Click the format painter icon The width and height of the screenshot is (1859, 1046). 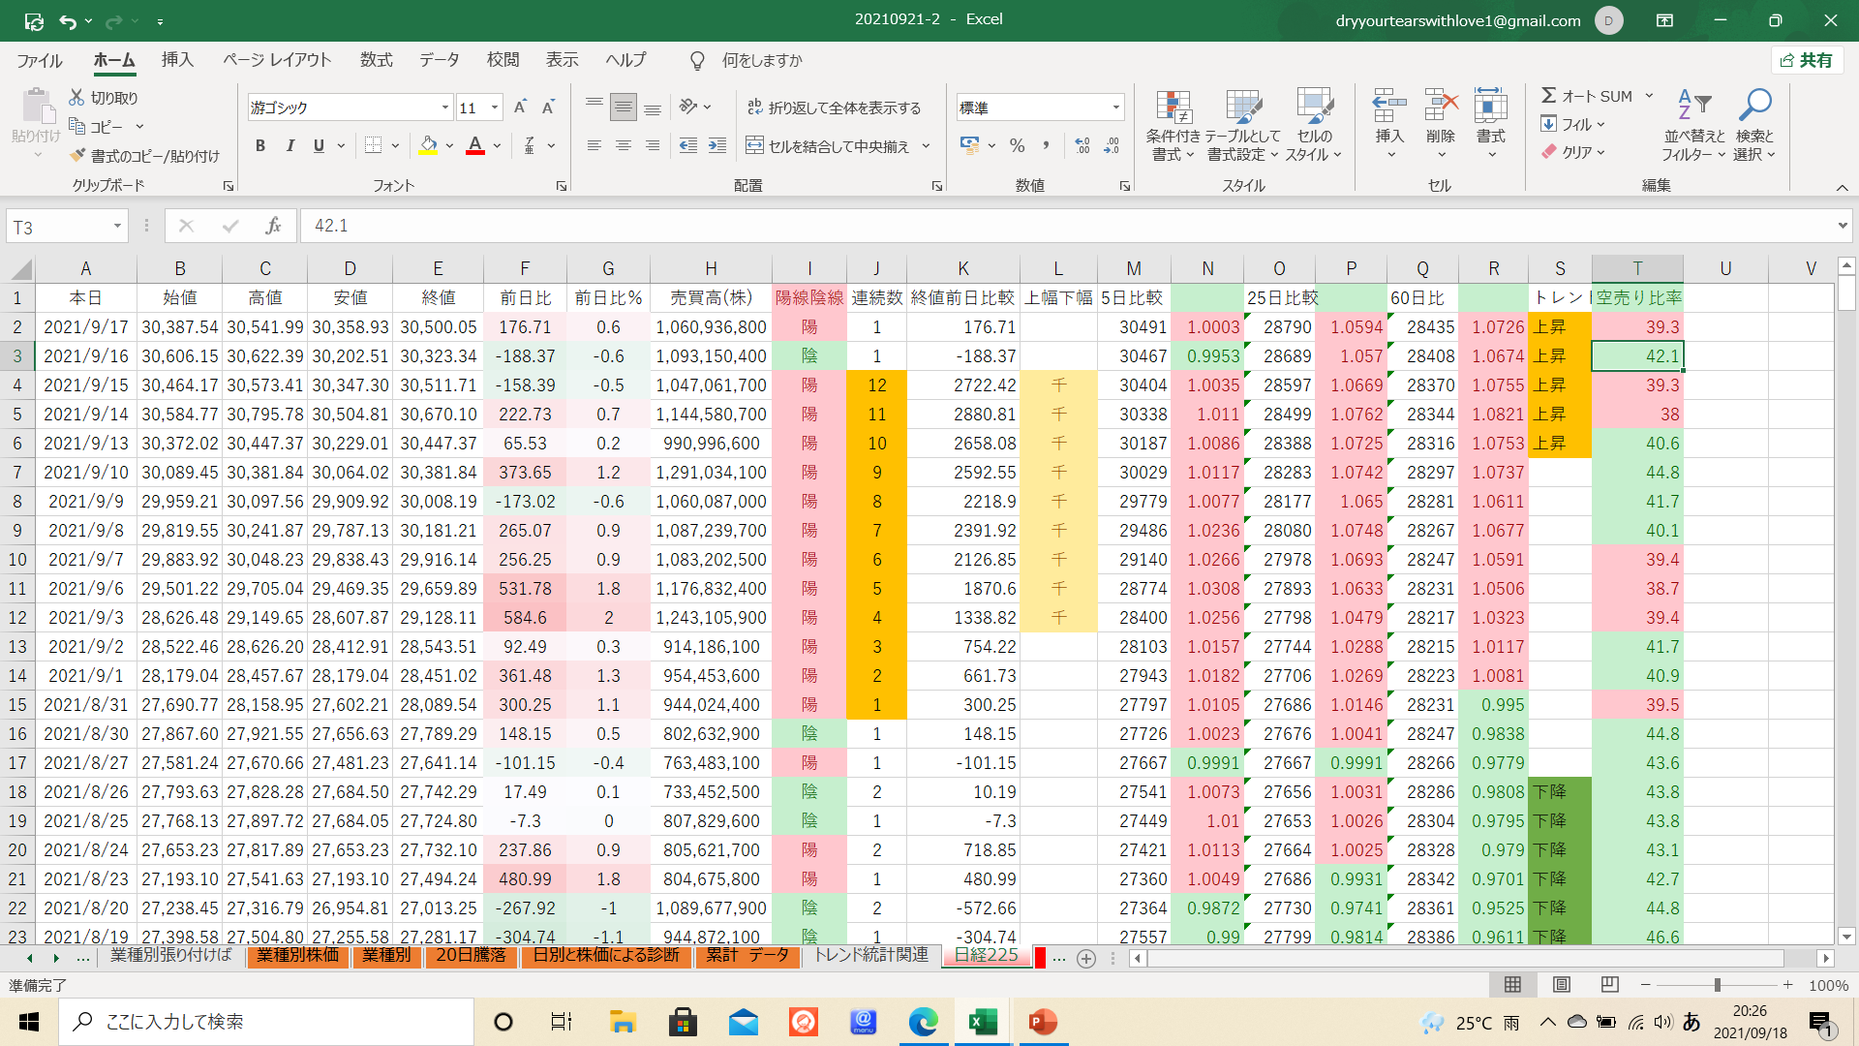(x=78, y=156)
